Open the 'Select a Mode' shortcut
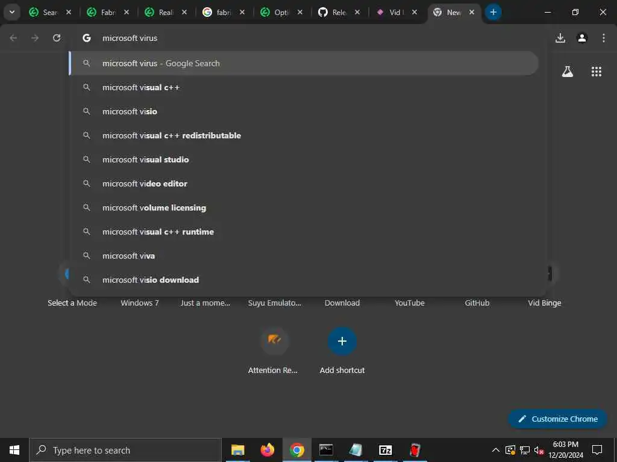The image size is (617, 462). coord(72,303)
